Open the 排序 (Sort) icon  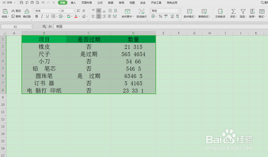(x=252, y=13)
